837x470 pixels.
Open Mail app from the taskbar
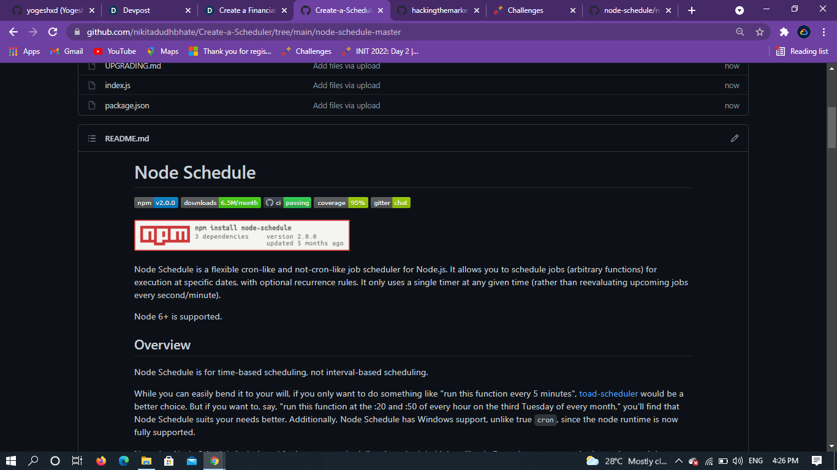pos(192,460)
